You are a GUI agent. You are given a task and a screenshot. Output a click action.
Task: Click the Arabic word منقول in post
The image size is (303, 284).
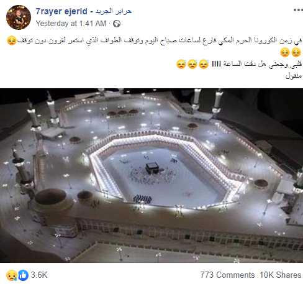tap(294, 76)
